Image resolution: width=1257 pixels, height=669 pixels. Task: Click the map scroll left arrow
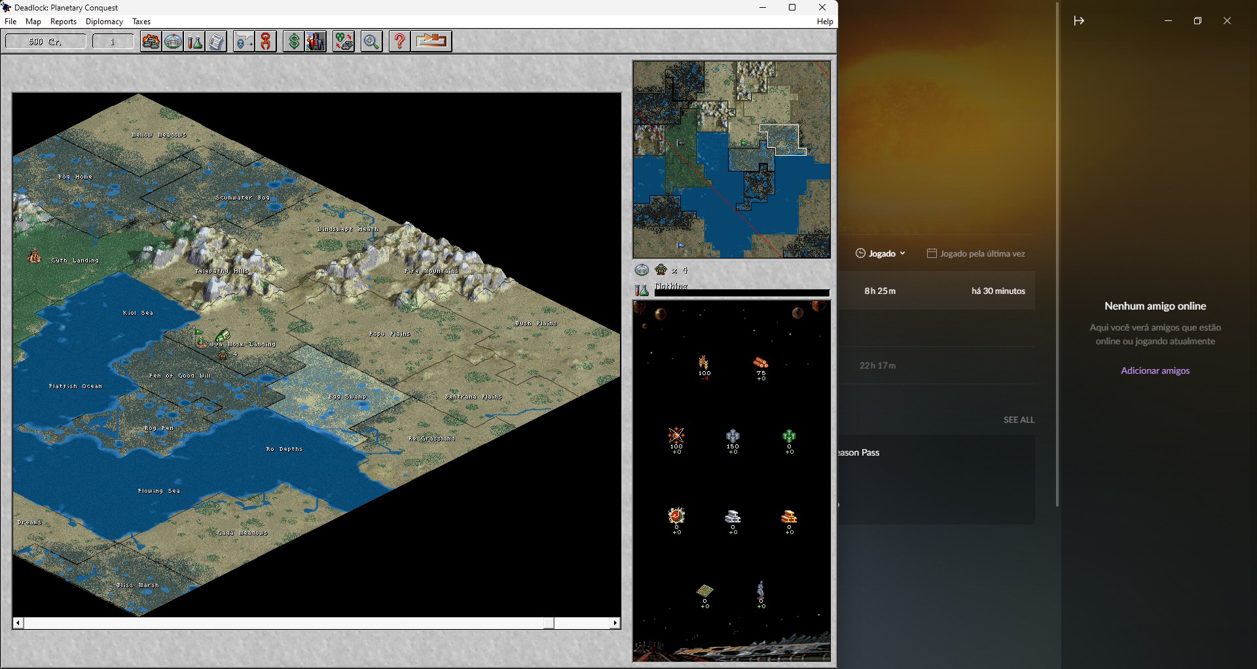coord(18,623)
